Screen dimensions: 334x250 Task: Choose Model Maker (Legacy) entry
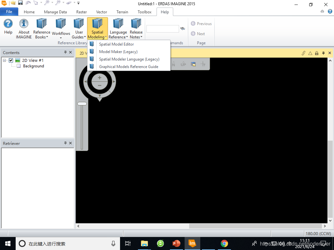[x=129, y=52]
